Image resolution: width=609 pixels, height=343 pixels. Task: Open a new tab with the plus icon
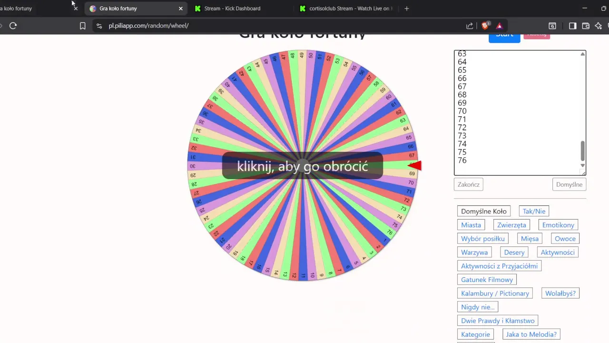click(x=406, y=9)
